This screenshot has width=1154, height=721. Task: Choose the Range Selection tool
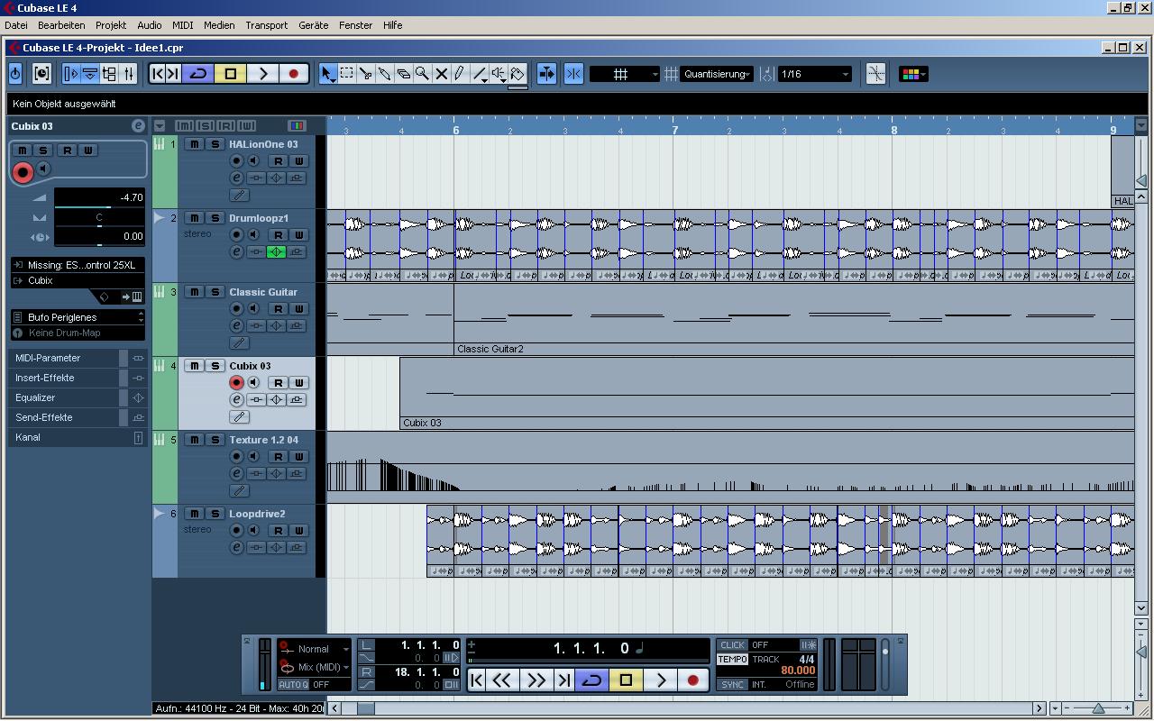point(346,74)
